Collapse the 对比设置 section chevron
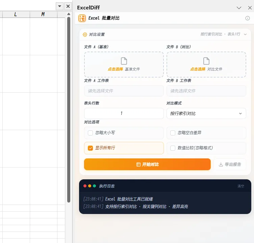Screen dimensions: 254x243 (x=245, y=34)
